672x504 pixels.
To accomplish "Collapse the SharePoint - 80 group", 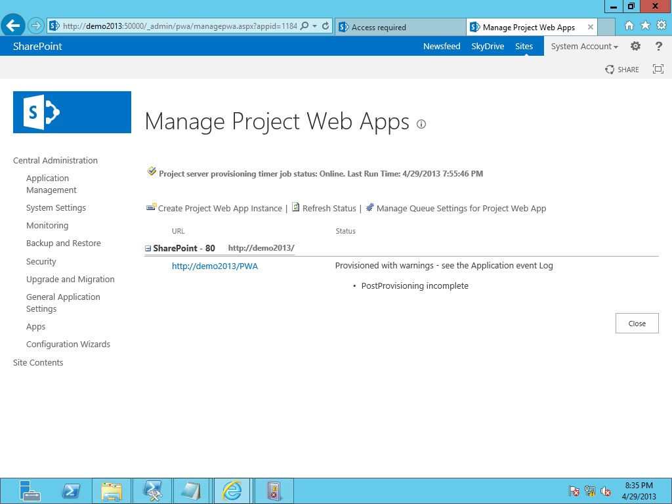I will click(148, 248).
